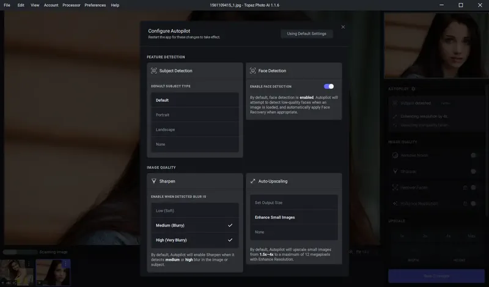Open the Preferences menu
Image resolution: width=489 pixels, height=287 pixels.
[95, 5]
